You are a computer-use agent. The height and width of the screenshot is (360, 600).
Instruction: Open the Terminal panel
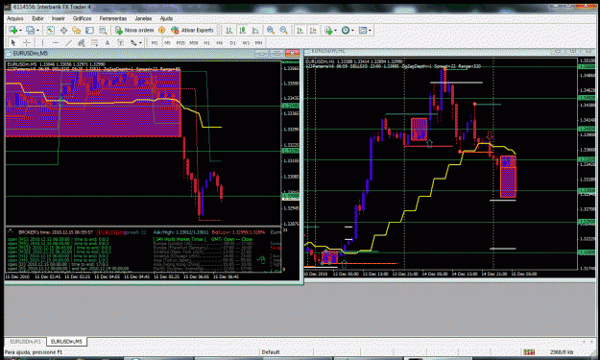(89, 30)
